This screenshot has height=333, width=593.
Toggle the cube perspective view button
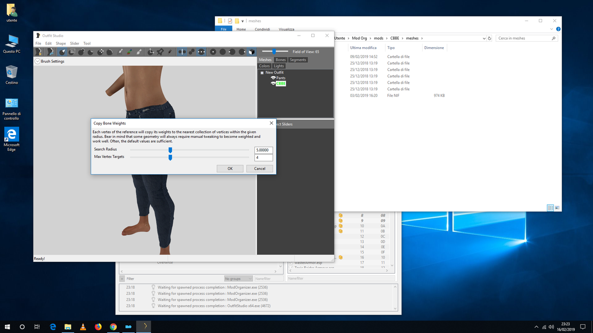(251, 52)
